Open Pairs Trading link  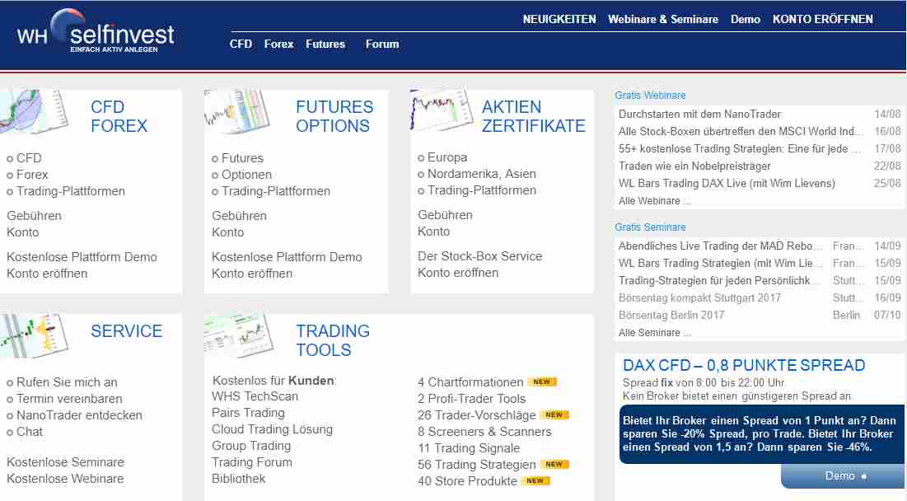[248, 413]
